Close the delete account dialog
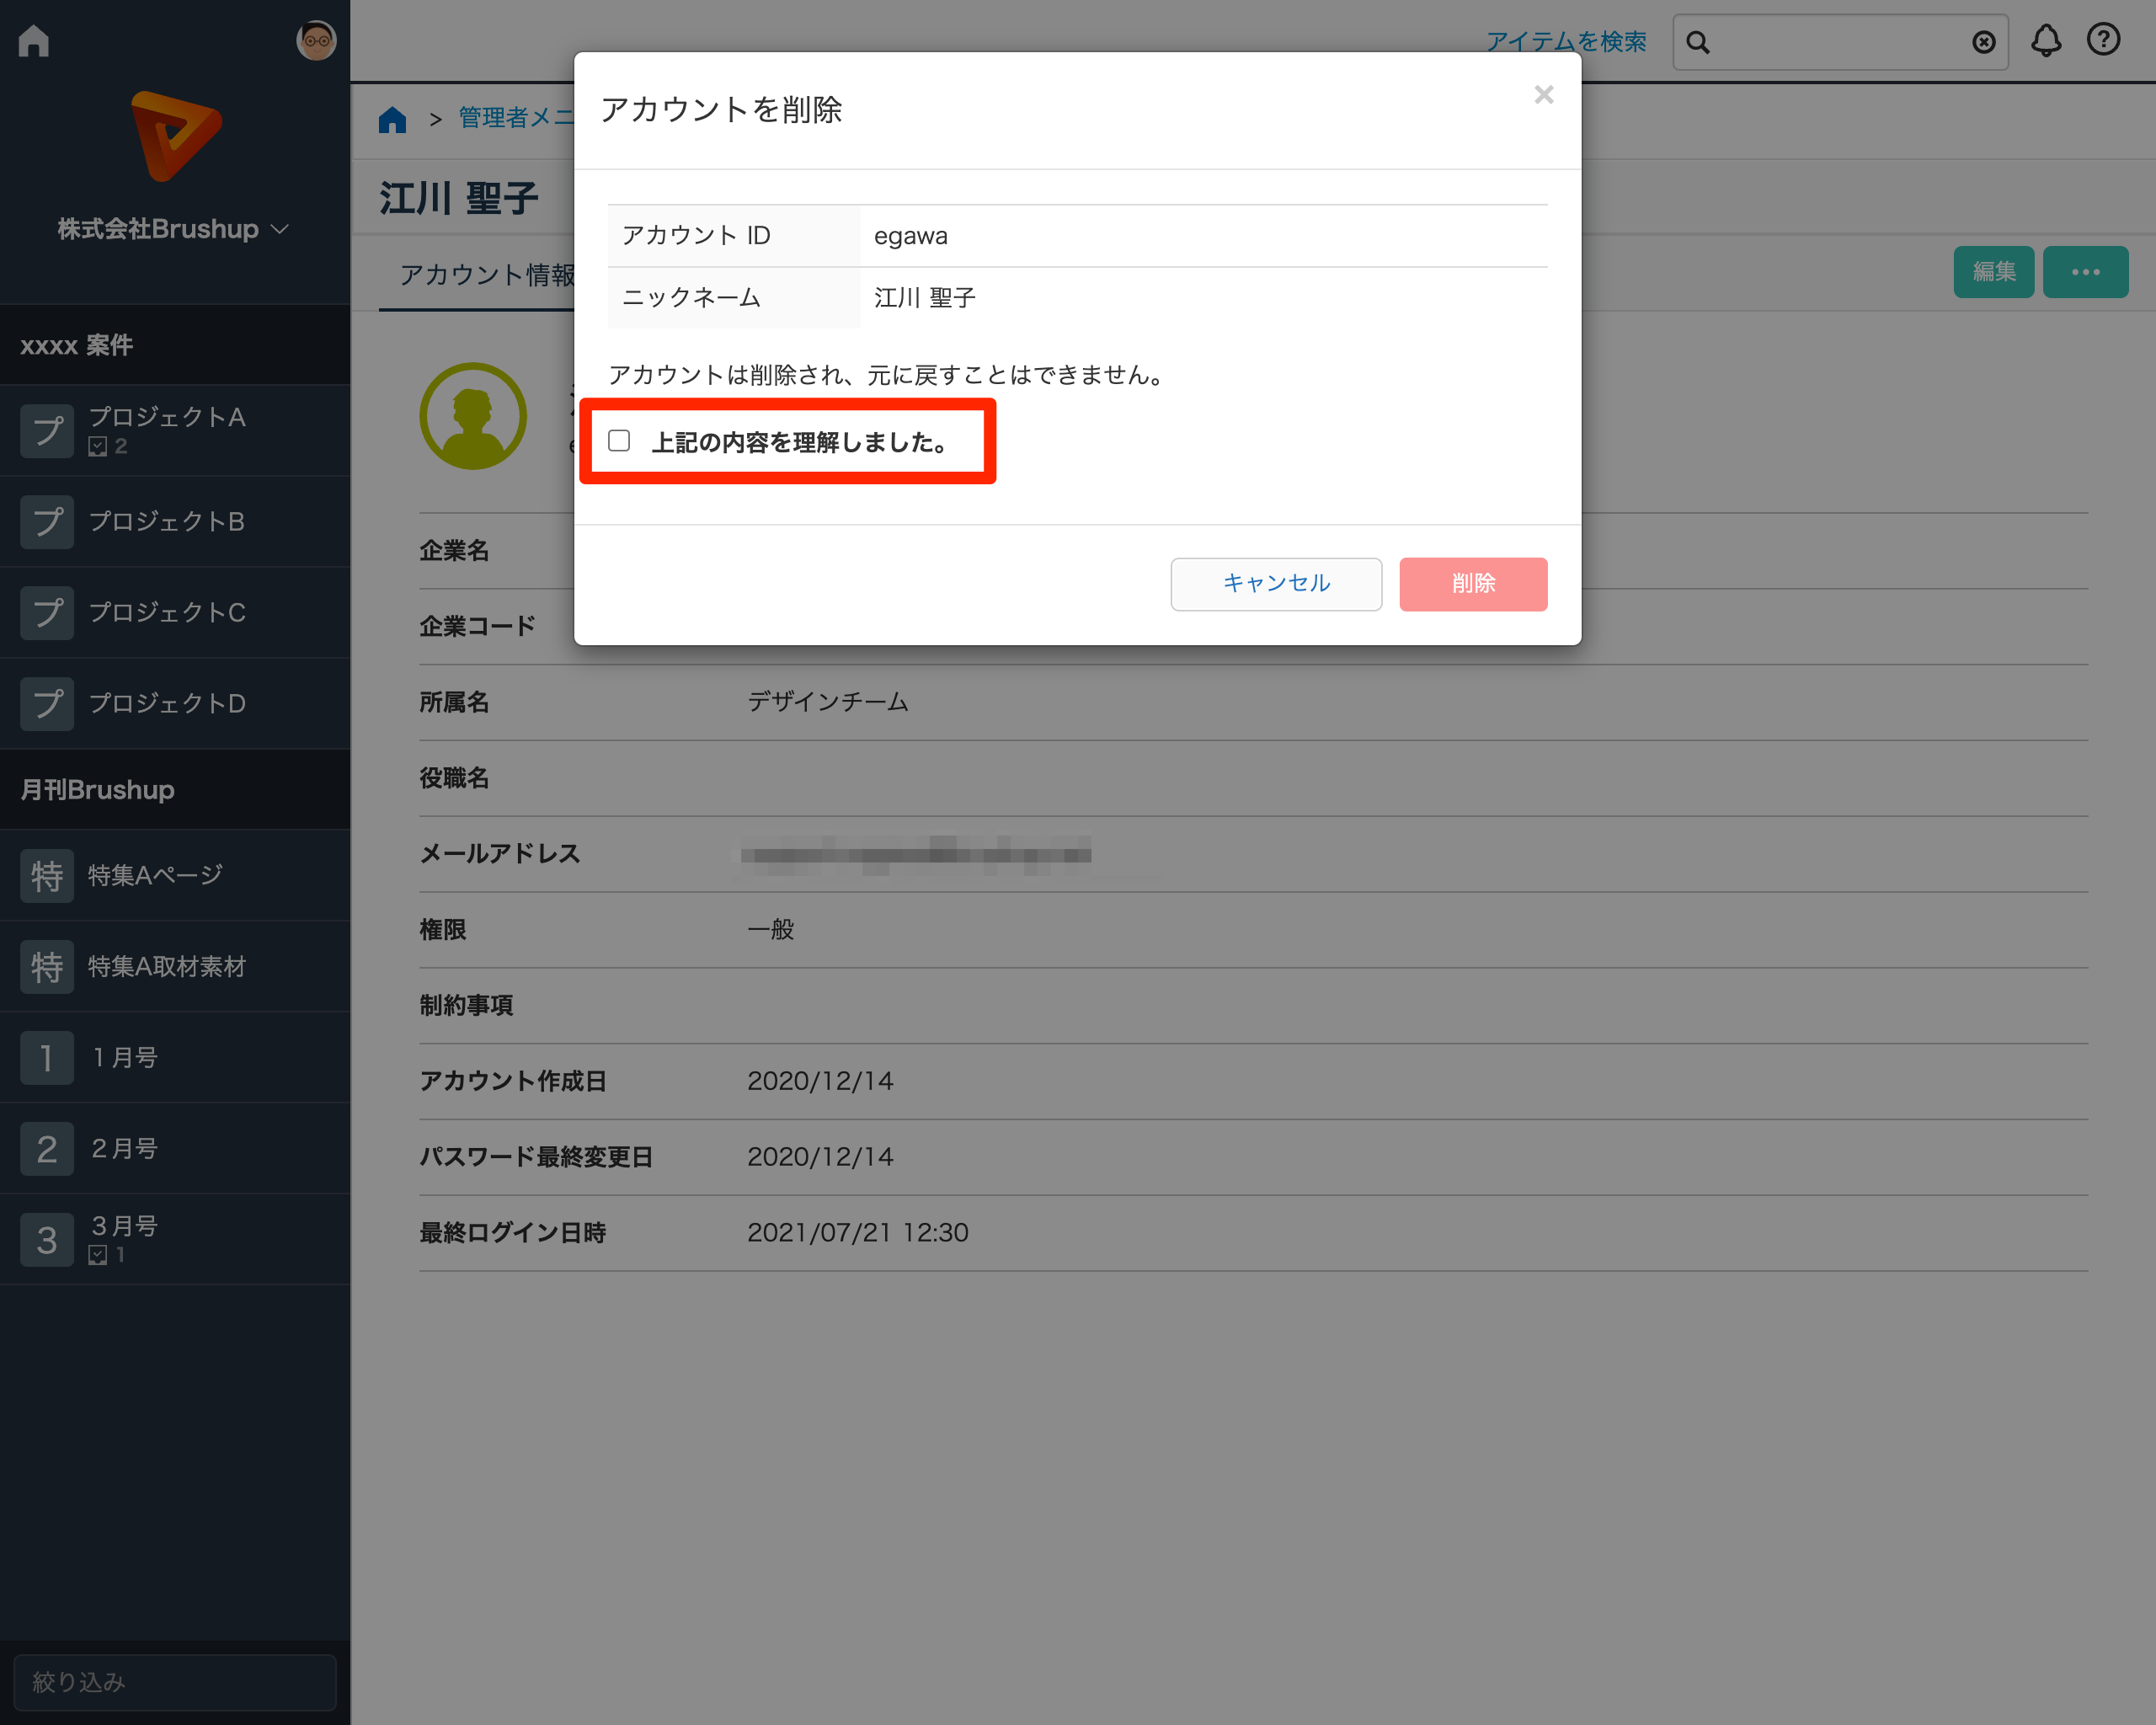This screenshot has width=2156, height=1725. [x=1543, y=95]
